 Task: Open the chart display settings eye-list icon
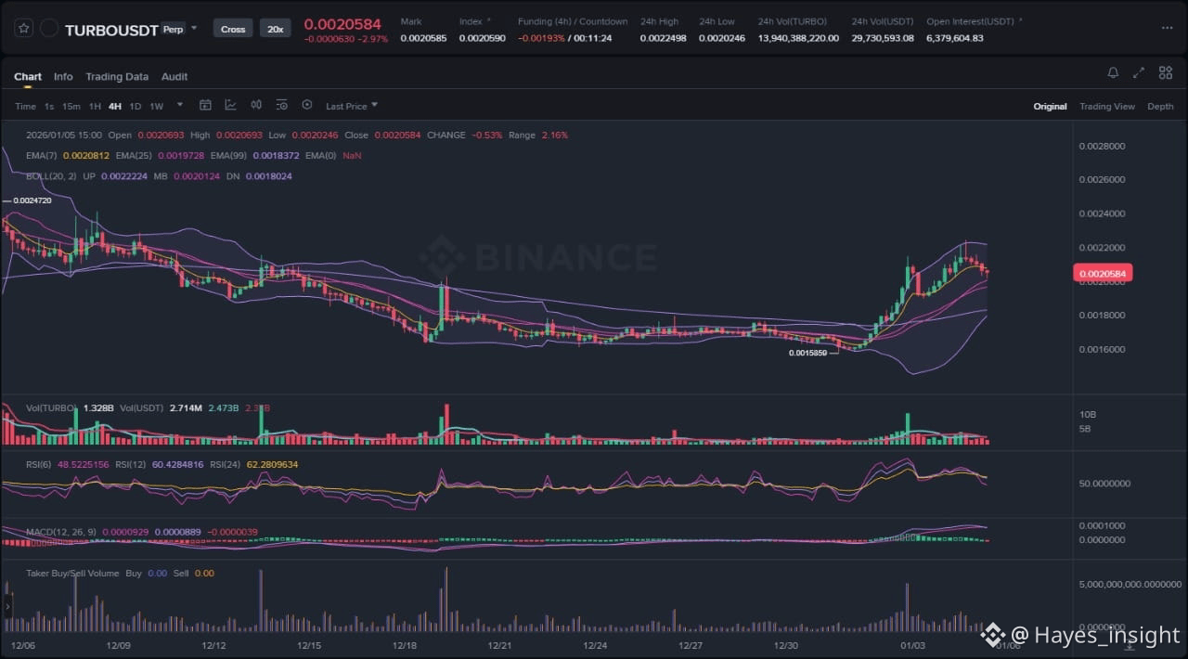point(281,106)
